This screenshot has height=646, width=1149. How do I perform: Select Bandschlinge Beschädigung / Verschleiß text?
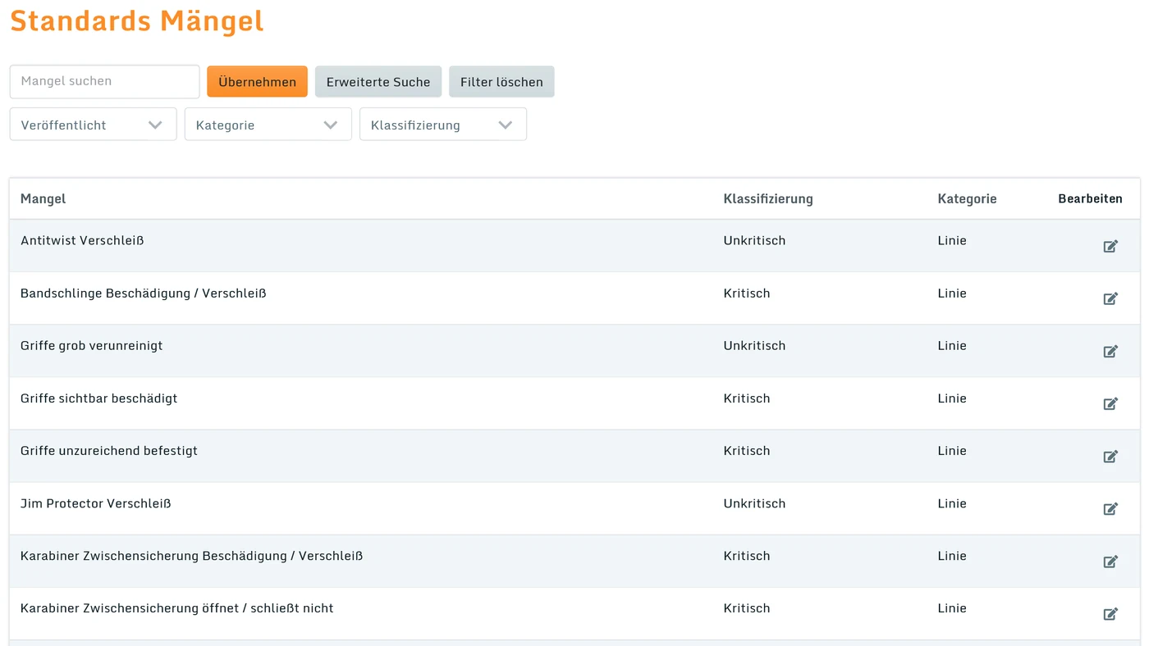point(144,293)
